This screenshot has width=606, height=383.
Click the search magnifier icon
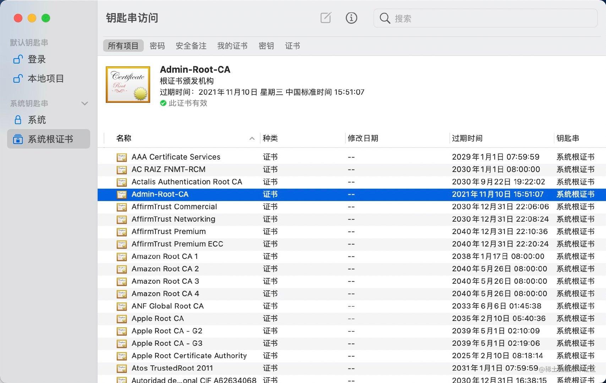(385, 18)
